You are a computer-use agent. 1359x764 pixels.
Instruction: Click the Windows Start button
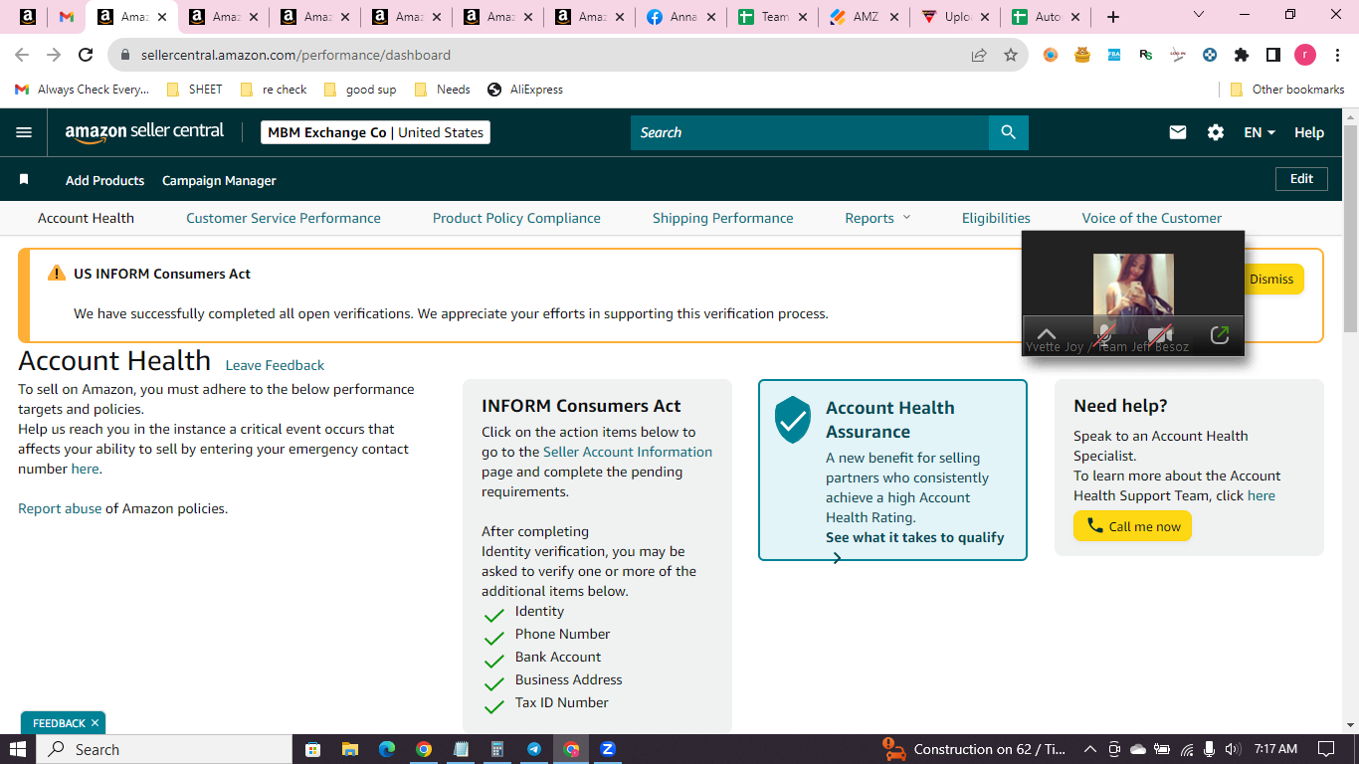tap(17, 749)
